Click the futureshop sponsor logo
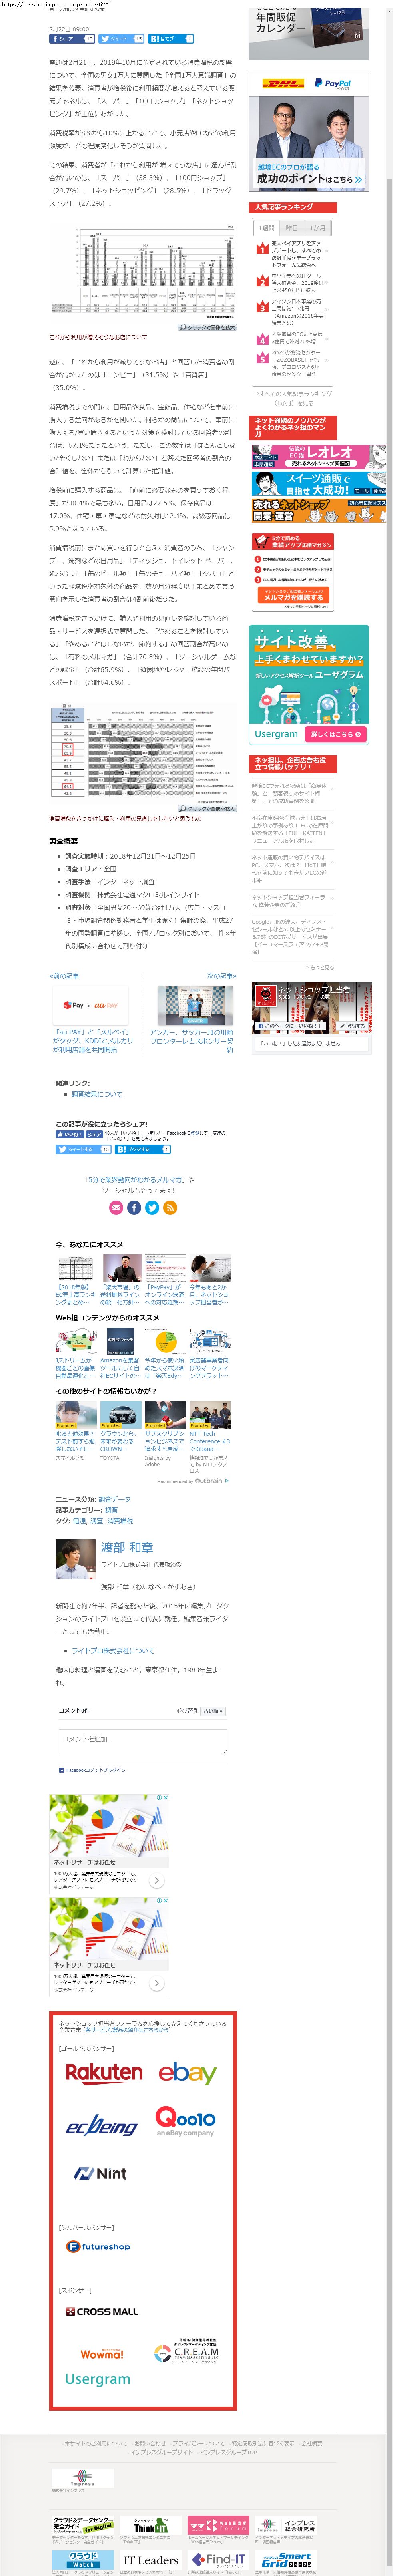Image resolution: width=393 pixels, height=2576 pixels. 98,2247
